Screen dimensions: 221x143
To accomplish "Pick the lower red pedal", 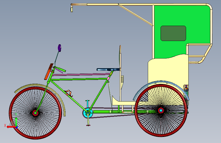I will (88, 125).
